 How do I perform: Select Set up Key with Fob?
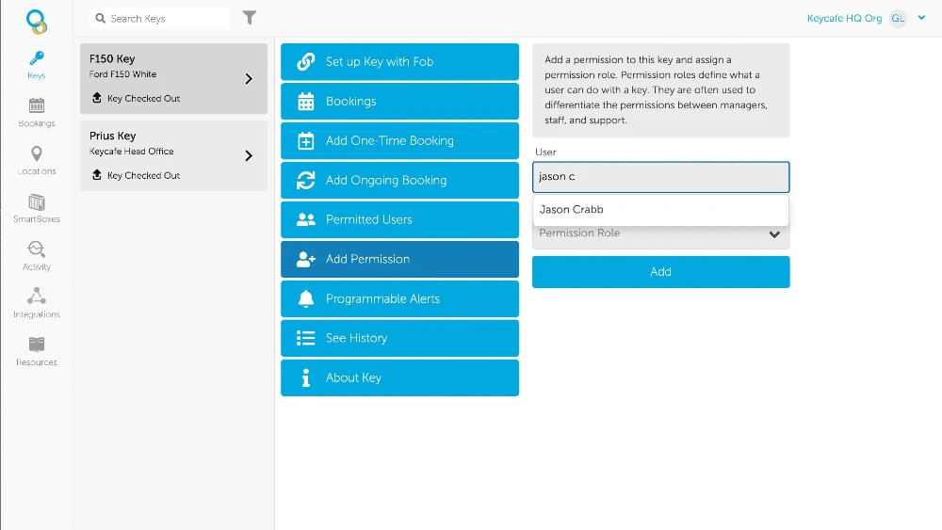pos(399,62)
